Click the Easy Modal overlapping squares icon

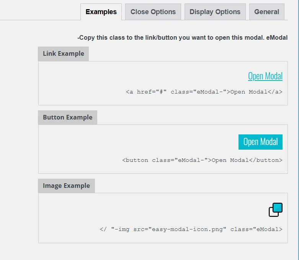275,210
